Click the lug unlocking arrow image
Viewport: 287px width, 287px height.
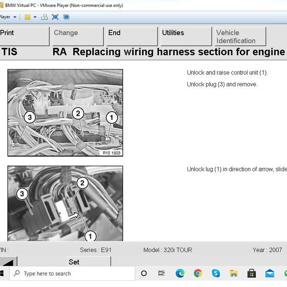[x=65, y=204]
